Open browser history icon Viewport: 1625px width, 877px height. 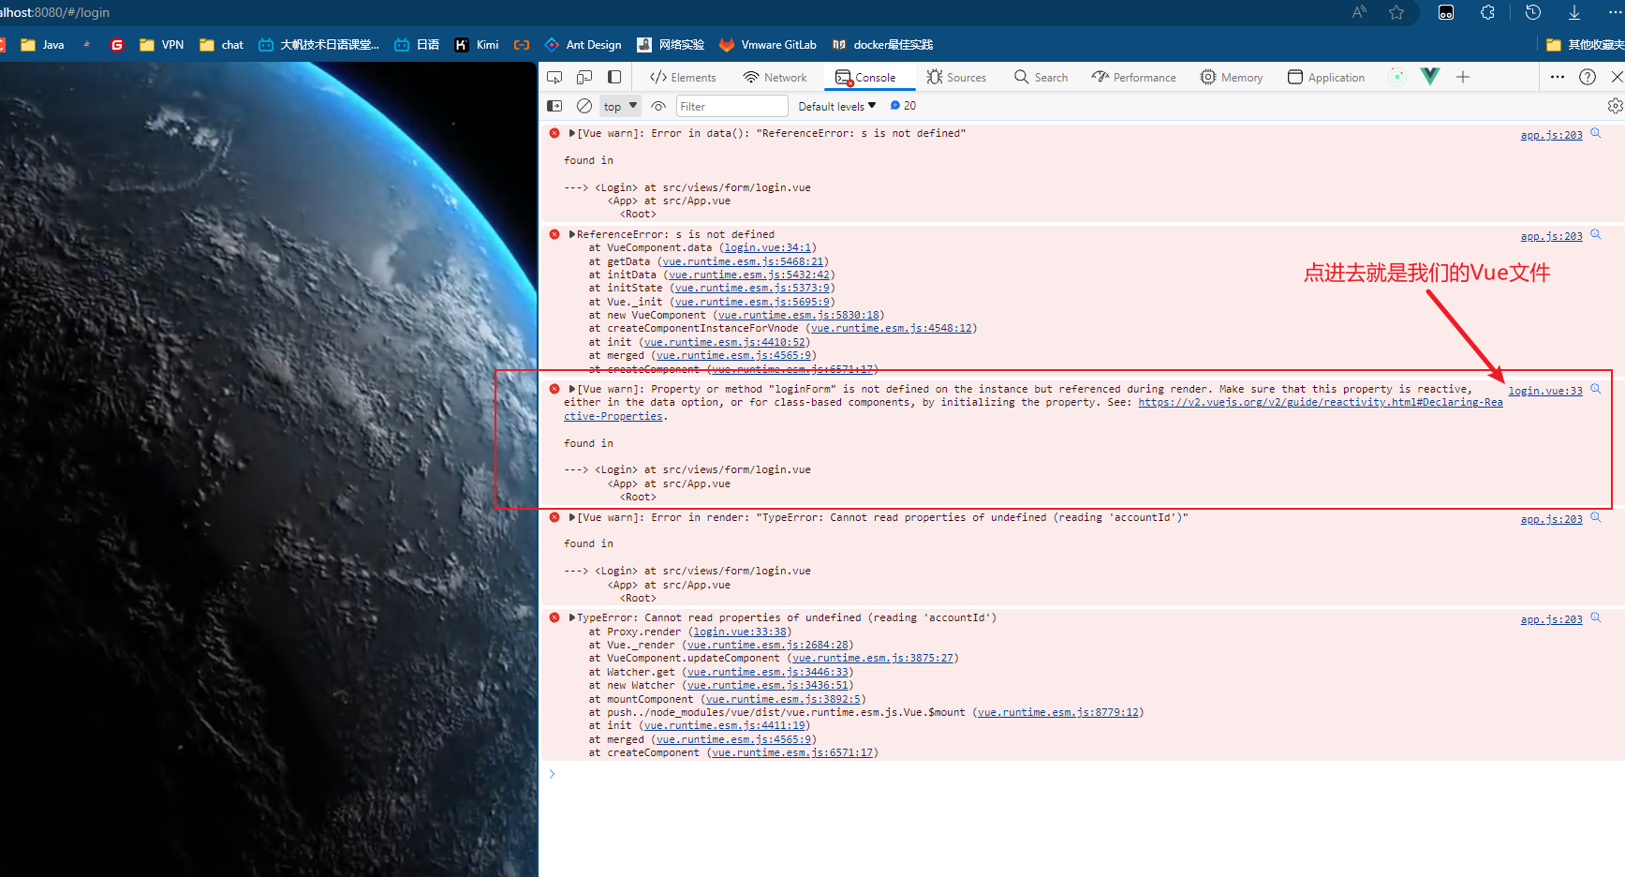click(x=1532, y=12)
